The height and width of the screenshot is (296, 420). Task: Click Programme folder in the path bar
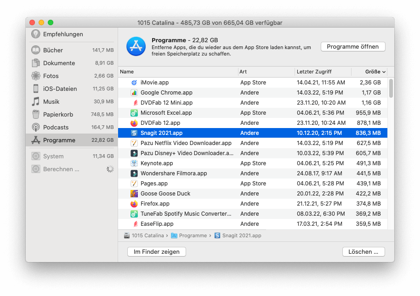click(189, 235)
